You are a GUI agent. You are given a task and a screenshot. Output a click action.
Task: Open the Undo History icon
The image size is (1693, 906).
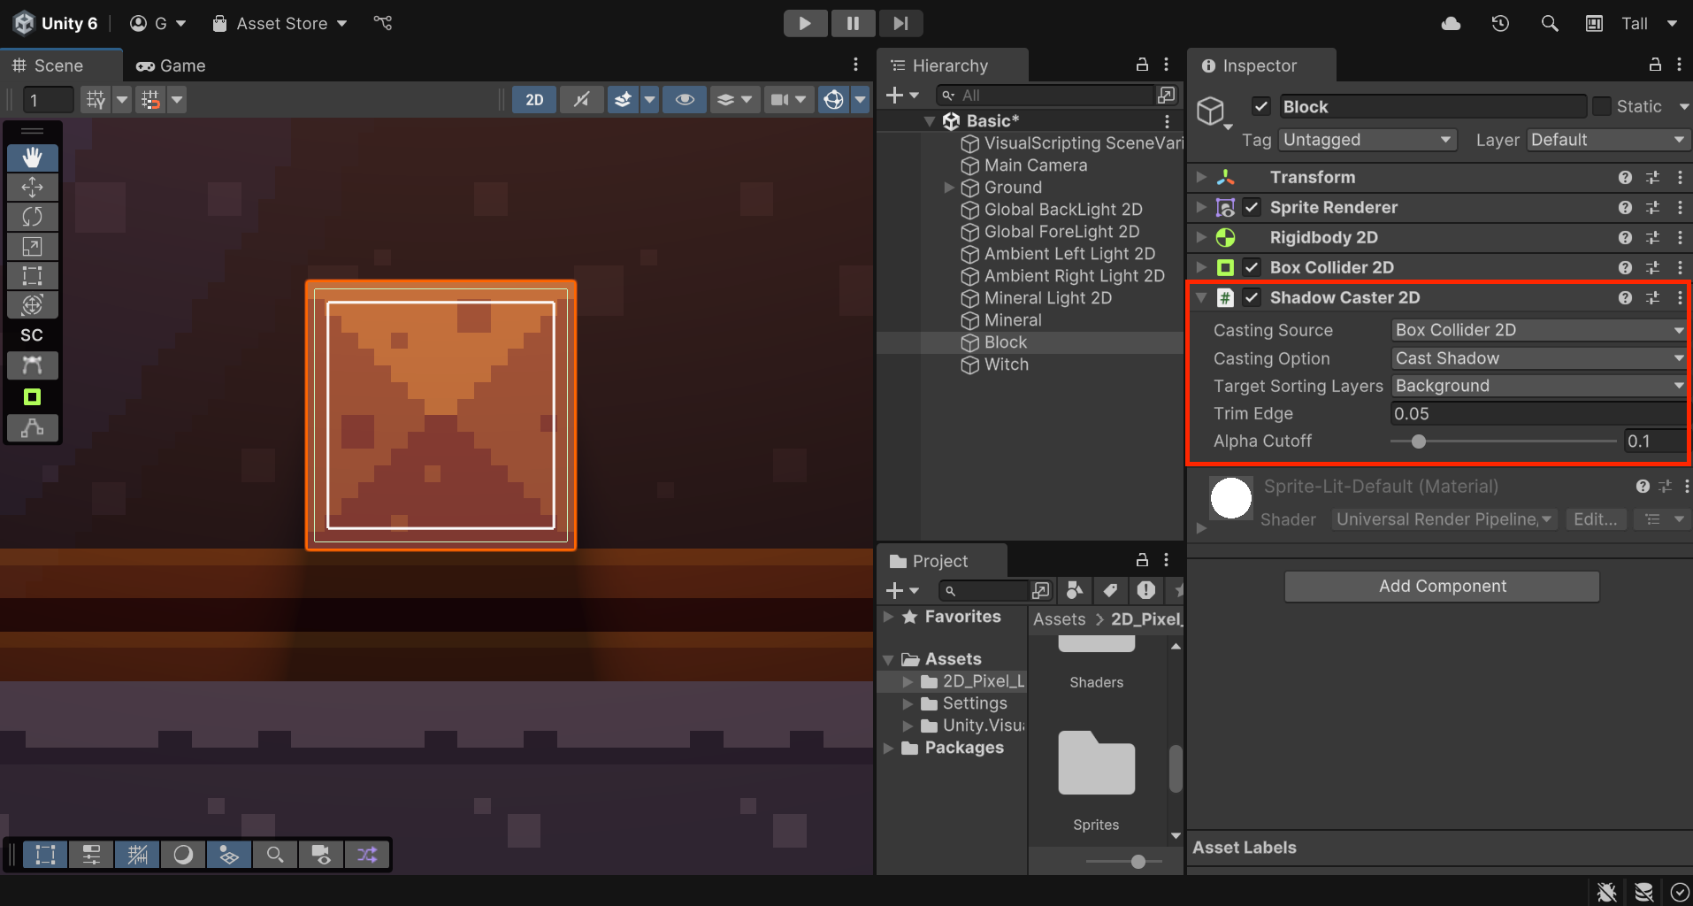coord(1500,24)
